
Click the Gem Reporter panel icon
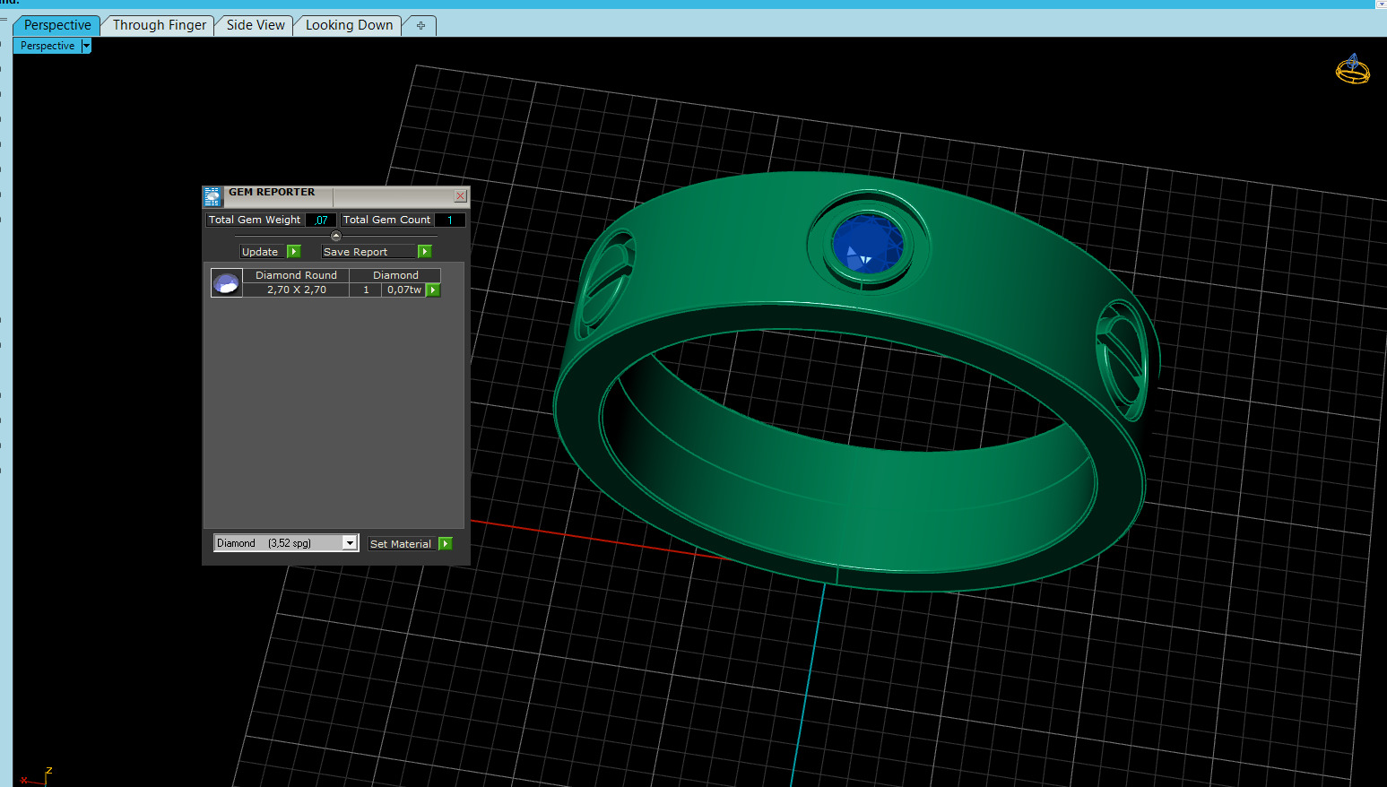(212, 196)
